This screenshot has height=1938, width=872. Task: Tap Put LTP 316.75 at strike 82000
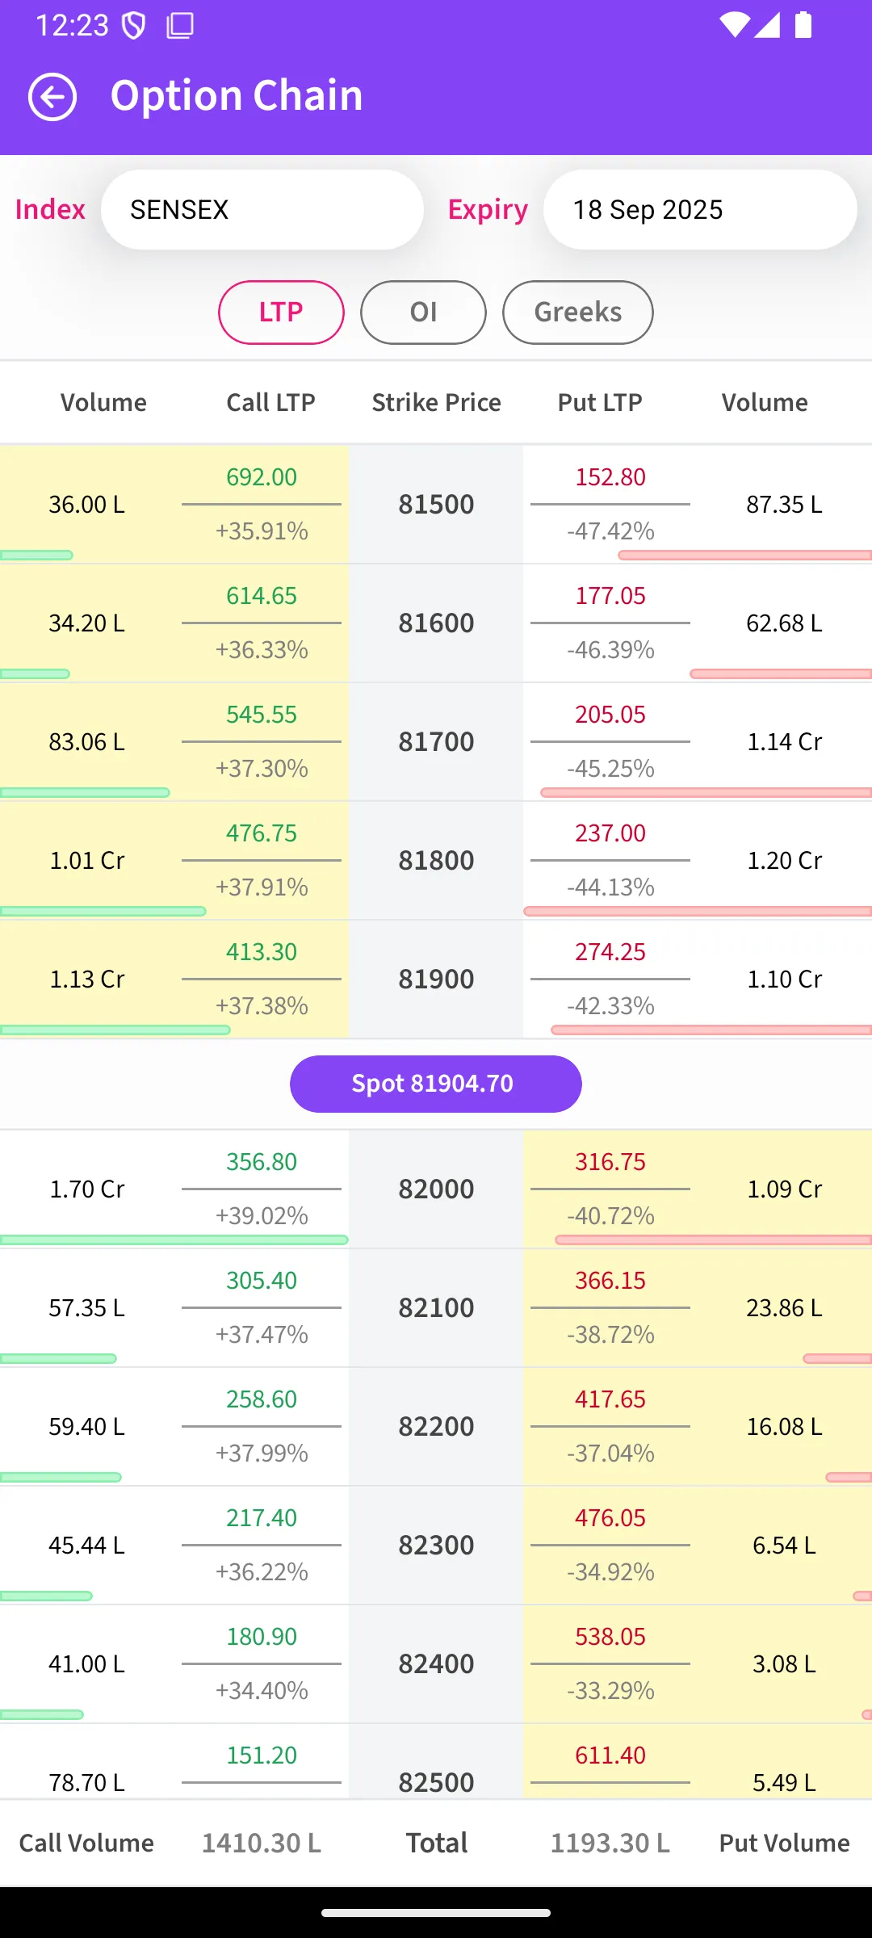610,1162
